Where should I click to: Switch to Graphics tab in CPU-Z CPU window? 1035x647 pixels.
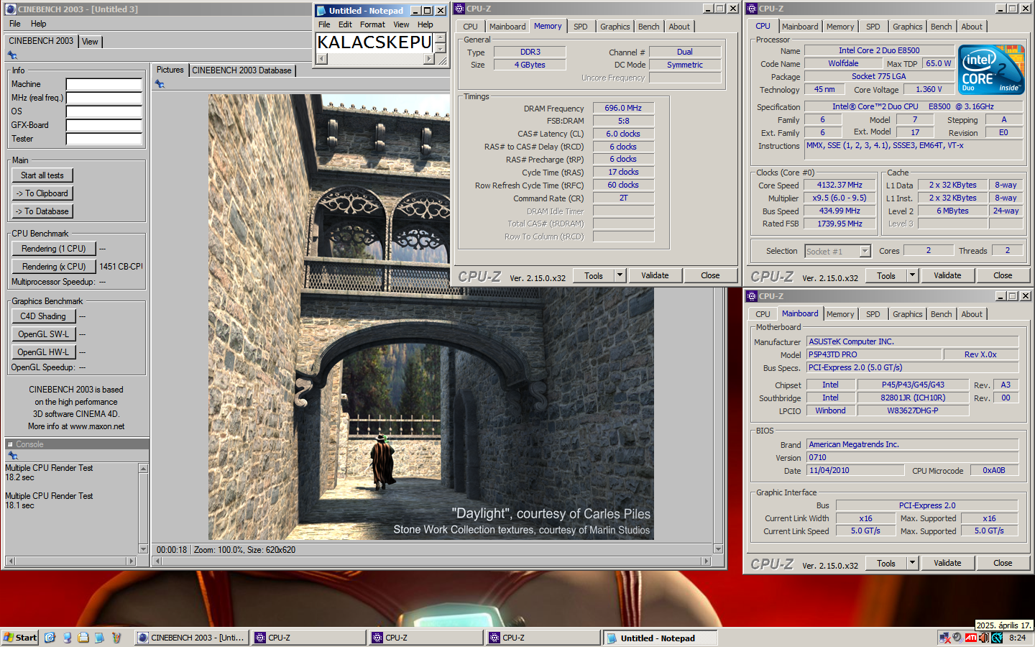908,27
